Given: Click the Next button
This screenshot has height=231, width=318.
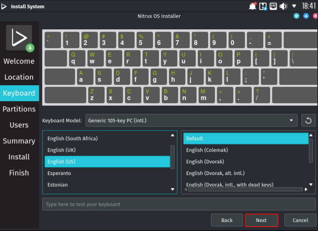Looking at the screenshot, I should 261,220.
